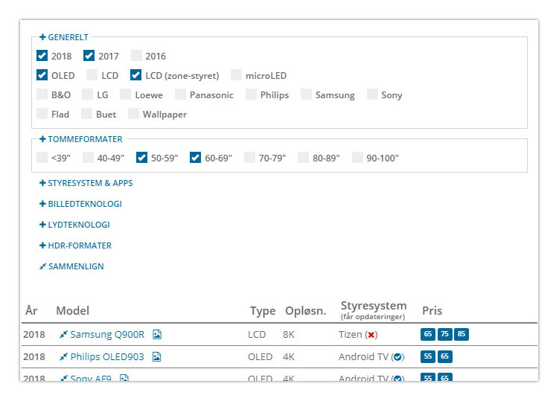Sort table by Model column header

pos(73,310)
